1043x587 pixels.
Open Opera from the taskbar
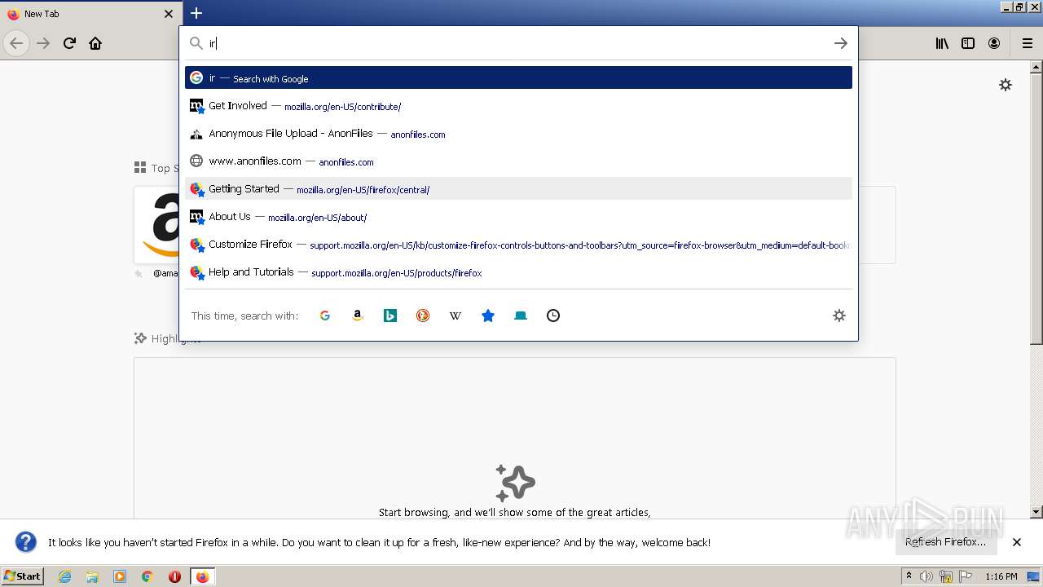(x=174, y=576)
